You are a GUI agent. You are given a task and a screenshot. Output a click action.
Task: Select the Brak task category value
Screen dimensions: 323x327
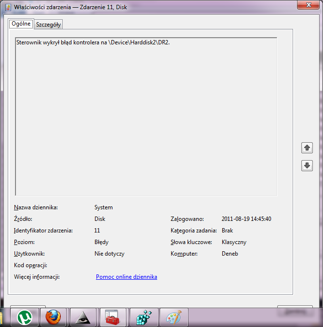[227, 231]
